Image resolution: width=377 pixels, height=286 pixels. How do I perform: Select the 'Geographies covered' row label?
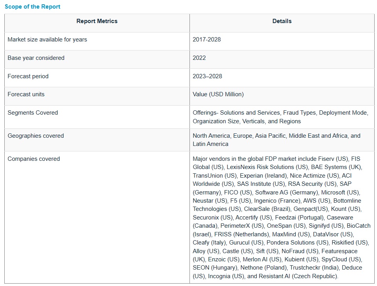click(x=36, y=136)
